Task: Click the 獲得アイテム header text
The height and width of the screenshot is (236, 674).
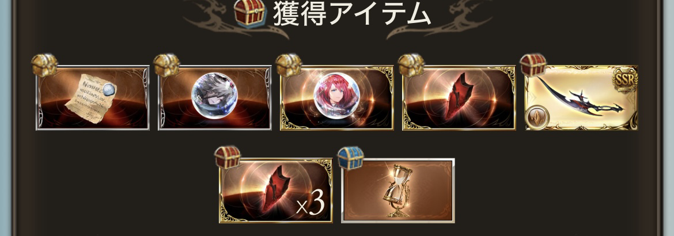Action: click(x=351, y=14)
